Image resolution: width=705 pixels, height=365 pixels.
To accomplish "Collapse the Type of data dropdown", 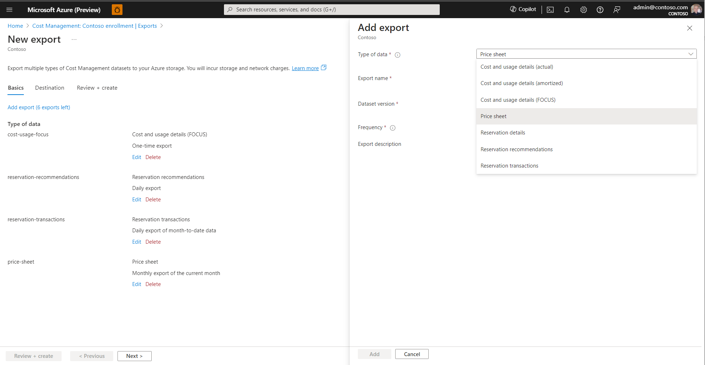I will click(690, 54).
